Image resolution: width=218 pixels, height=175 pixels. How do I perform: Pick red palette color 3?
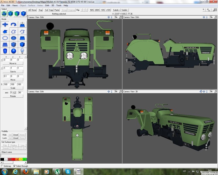tap(13, 159)
